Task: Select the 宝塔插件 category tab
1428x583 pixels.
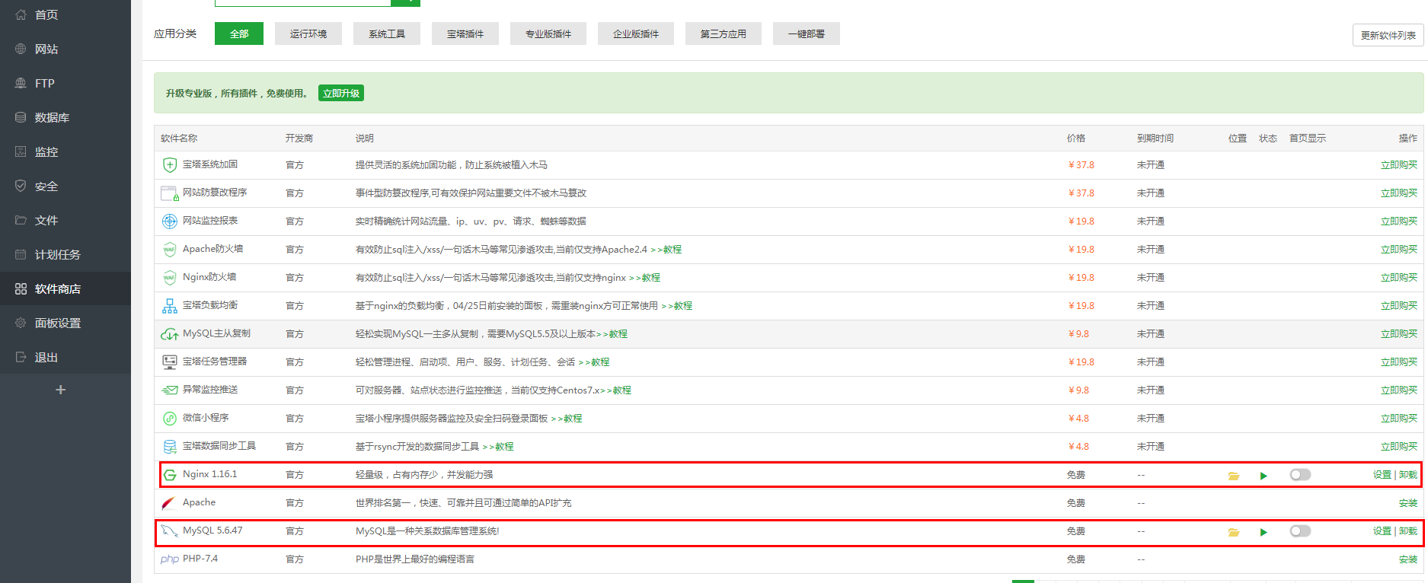Action: [x=465, y=33]
